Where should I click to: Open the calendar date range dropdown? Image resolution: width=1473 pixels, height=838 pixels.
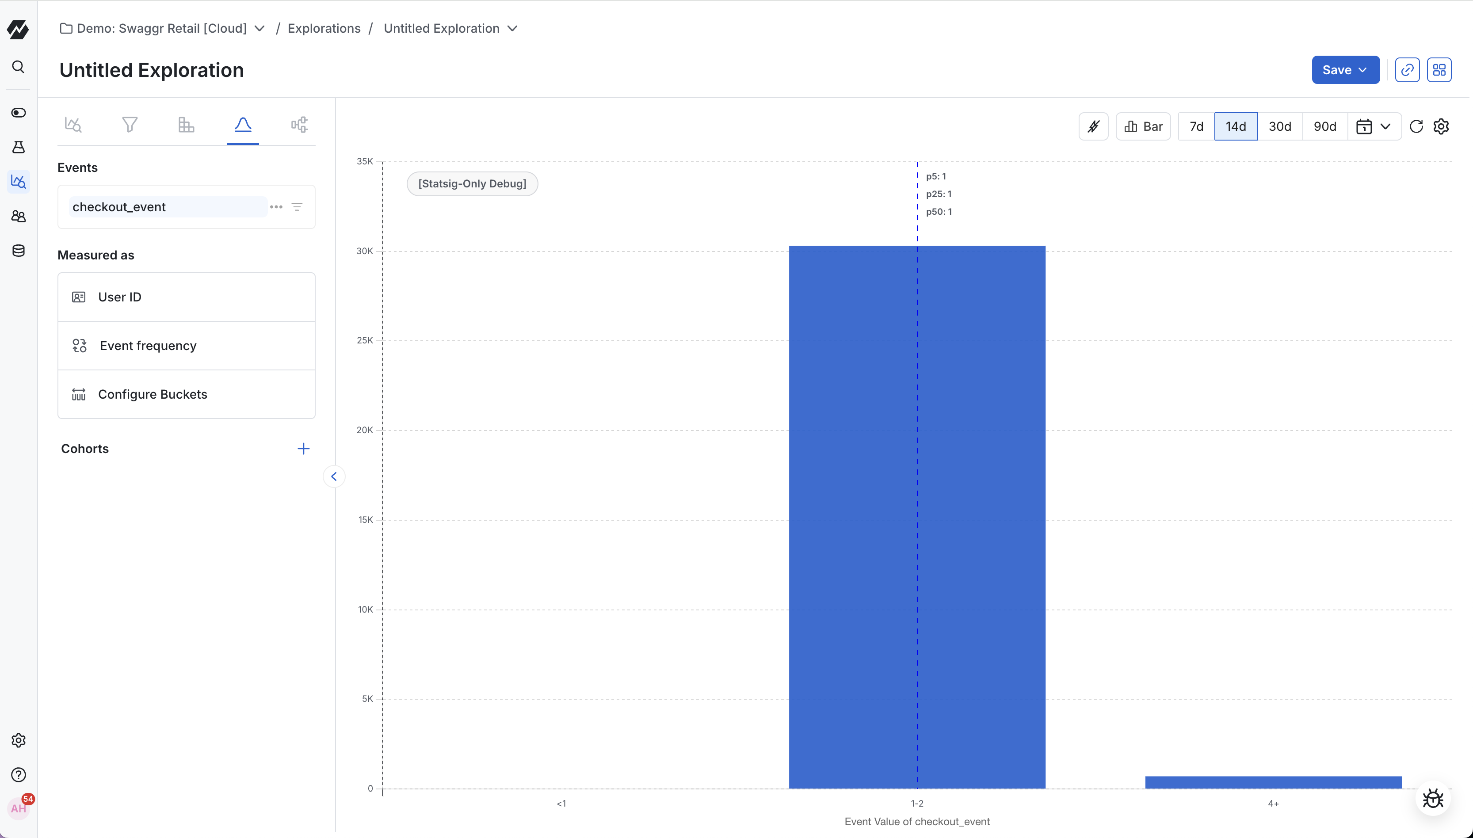[1374, 126]
